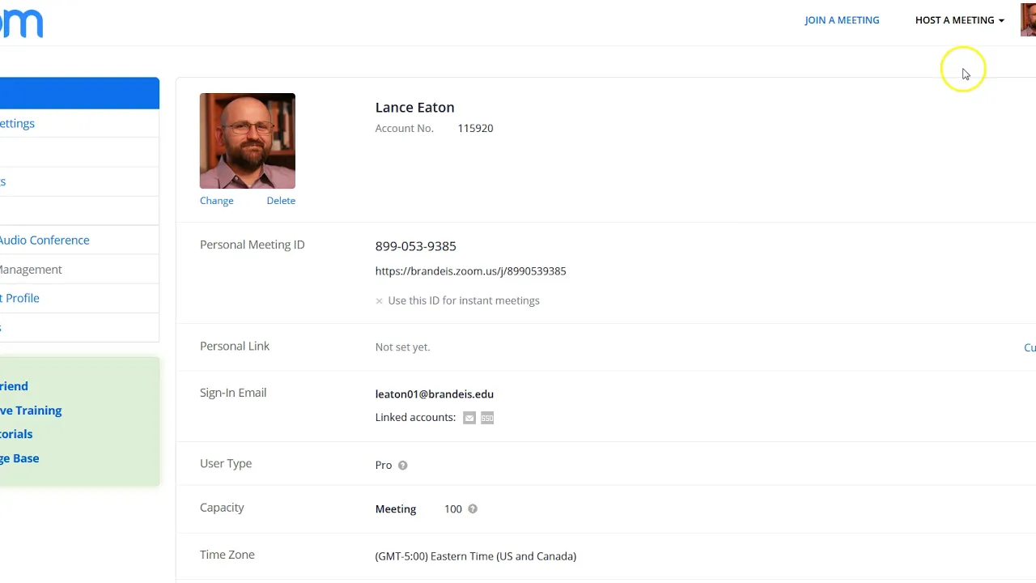The width and height of the screenshot is (1036, 583).
Task: Click the friend link in the green box
Action: (14, 386)
